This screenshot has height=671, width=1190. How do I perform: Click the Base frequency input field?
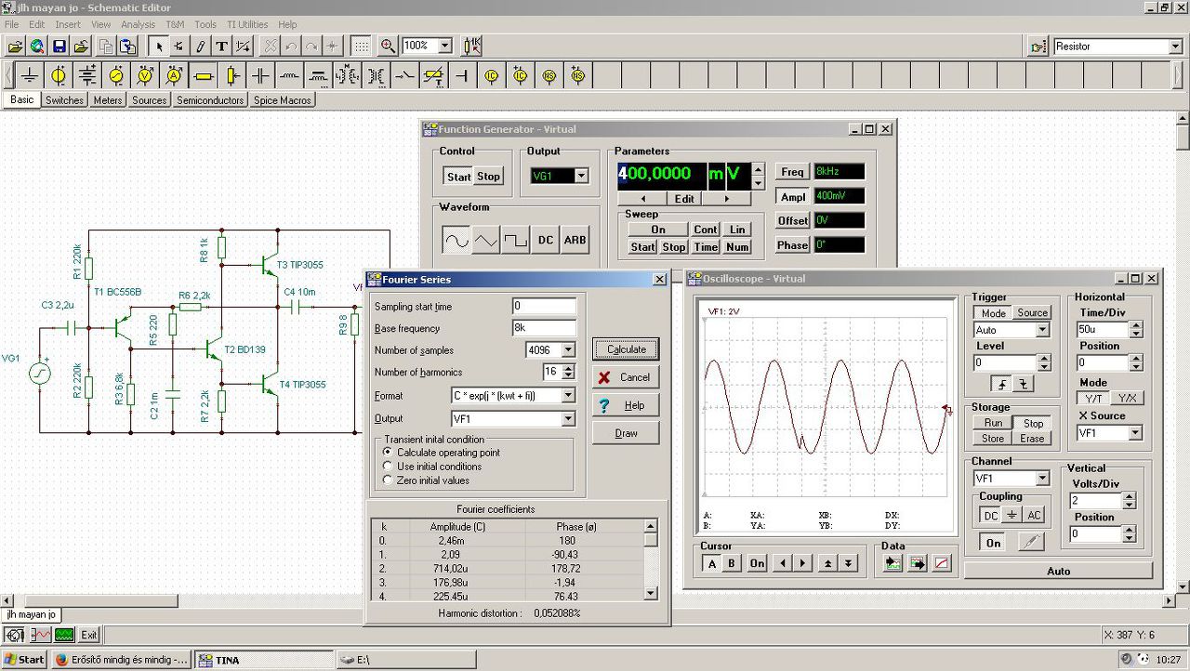tap(543, 328)
